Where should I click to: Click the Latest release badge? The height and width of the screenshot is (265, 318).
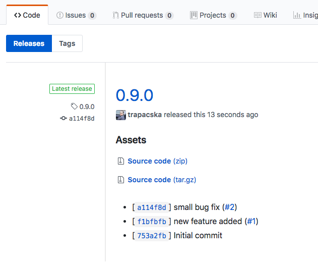[72, 89]
